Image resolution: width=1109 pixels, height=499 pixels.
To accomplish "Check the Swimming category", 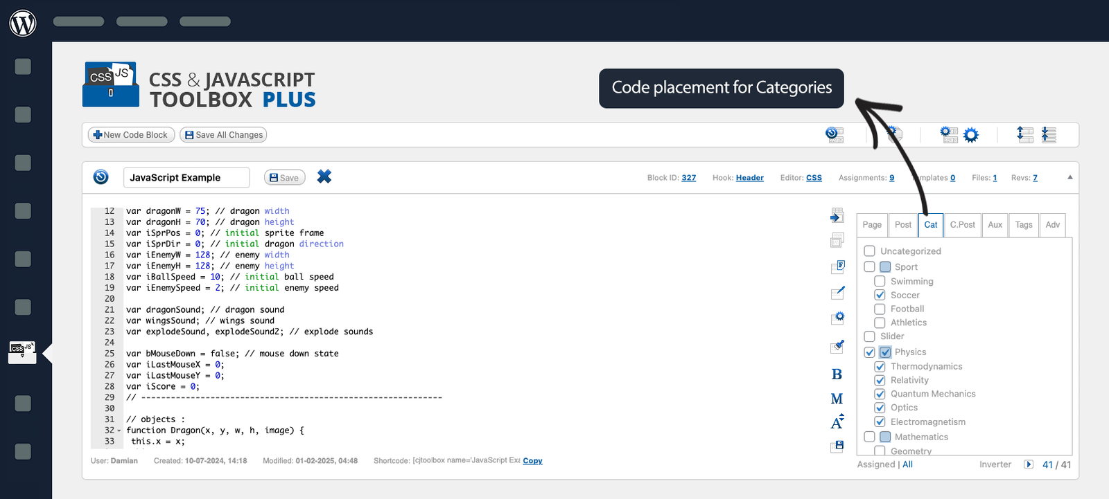I will point(880,281).
